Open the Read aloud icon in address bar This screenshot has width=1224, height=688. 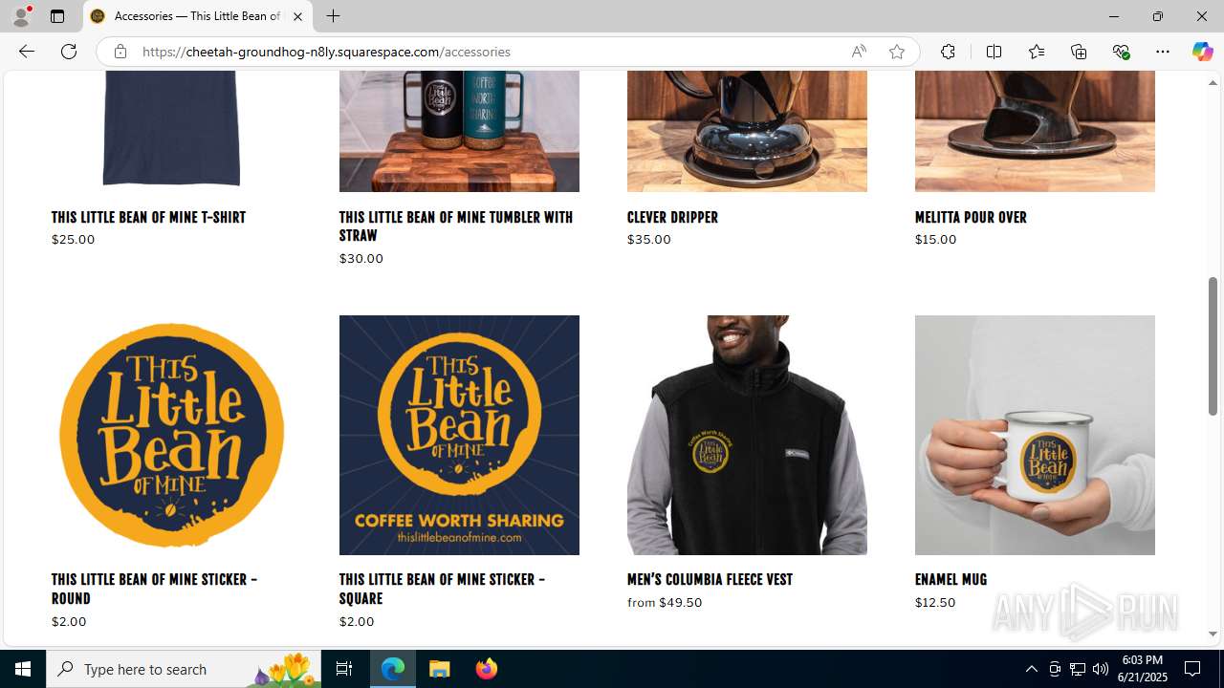coord(859,52)
